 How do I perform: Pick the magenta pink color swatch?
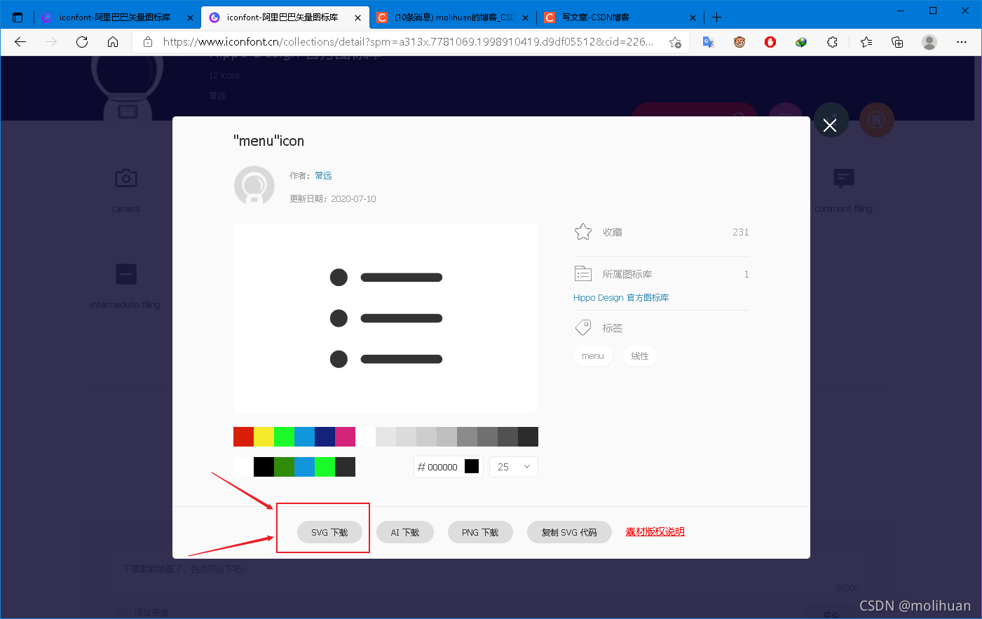pos(345,437)
